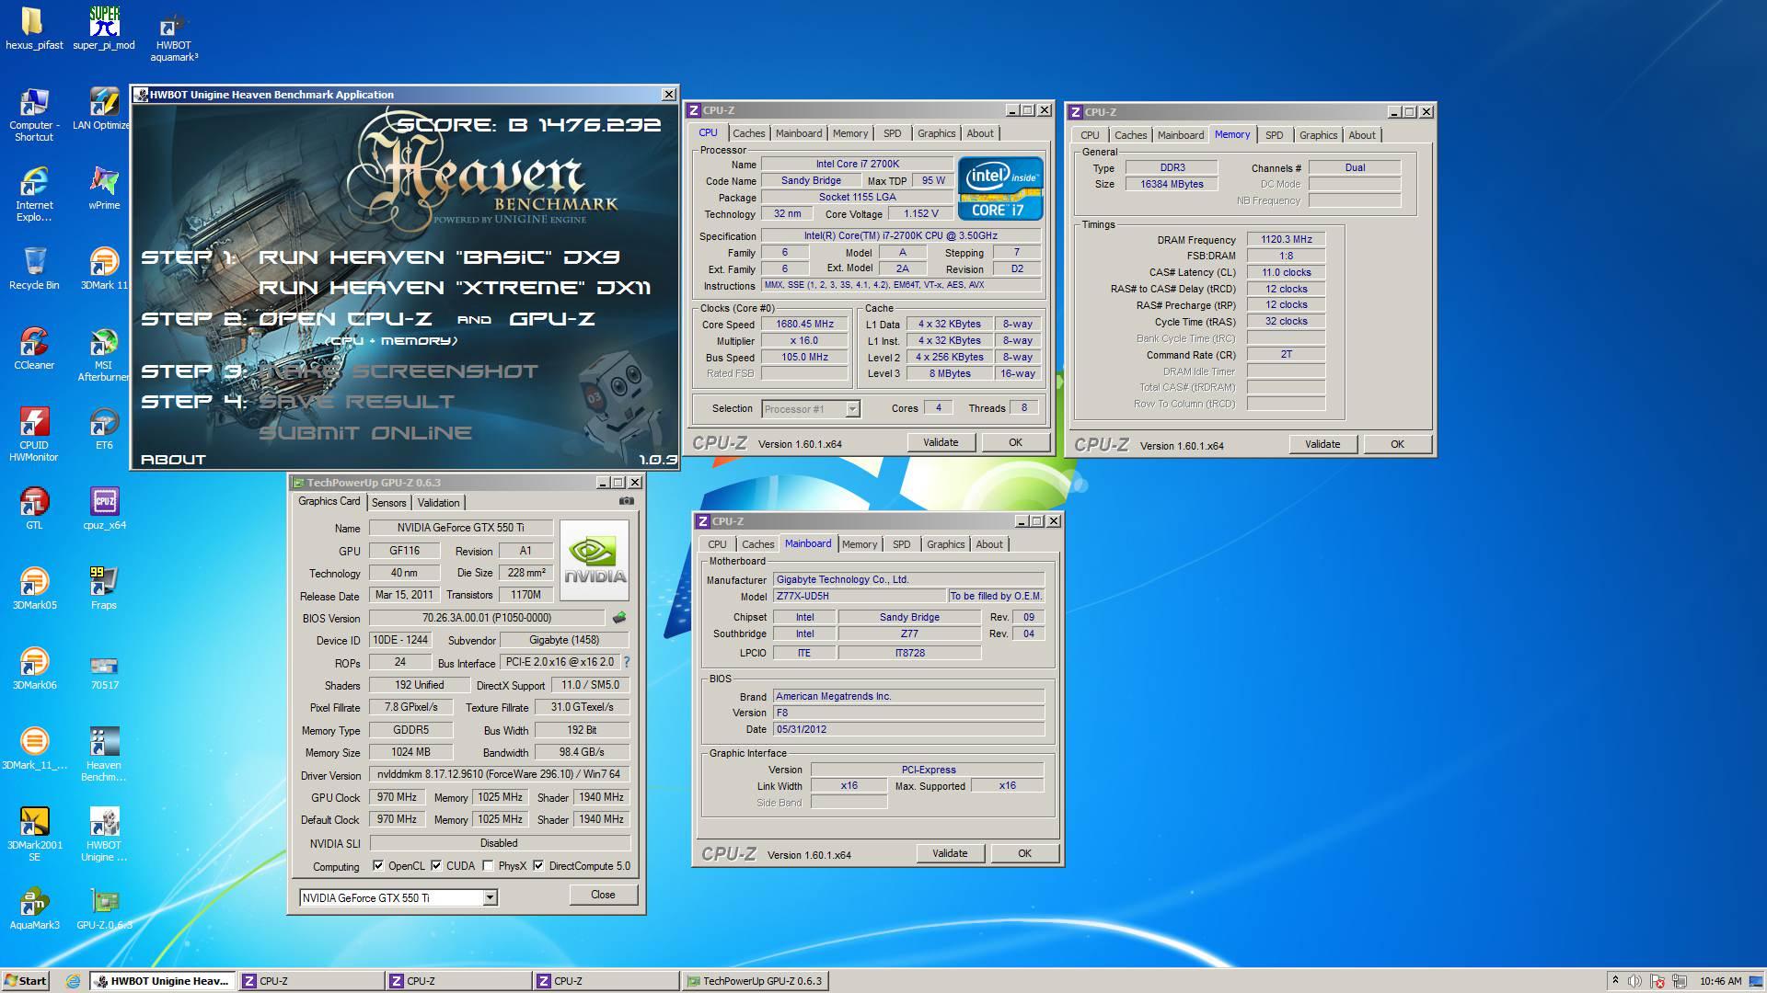Launch MSI Afterburner desktop icon
This screenshot has height=993, width=1767.
pyautogui.click(x=104, y=355)
